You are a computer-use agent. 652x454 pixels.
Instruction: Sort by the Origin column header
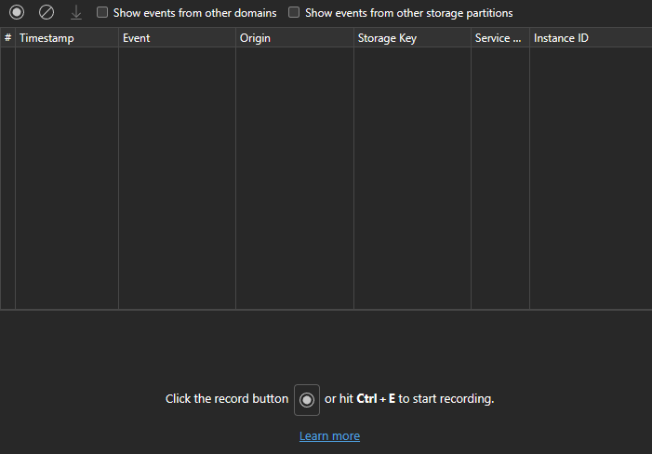pos(295,38)
